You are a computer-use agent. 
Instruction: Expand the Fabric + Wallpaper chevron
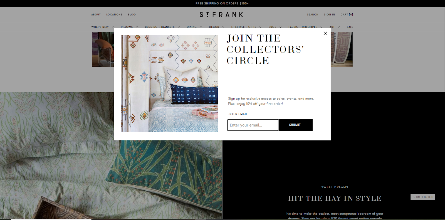321,27
